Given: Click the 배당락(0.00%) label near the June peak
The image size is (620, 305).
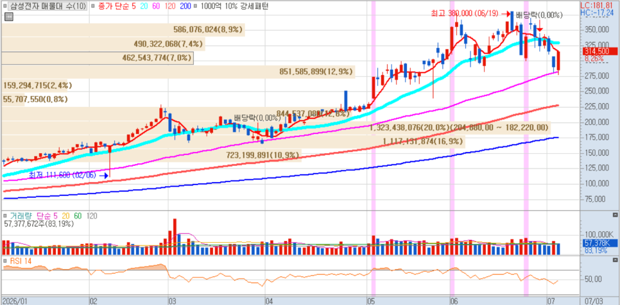Looking at the screenshot, I should click(x=539, y=15).
